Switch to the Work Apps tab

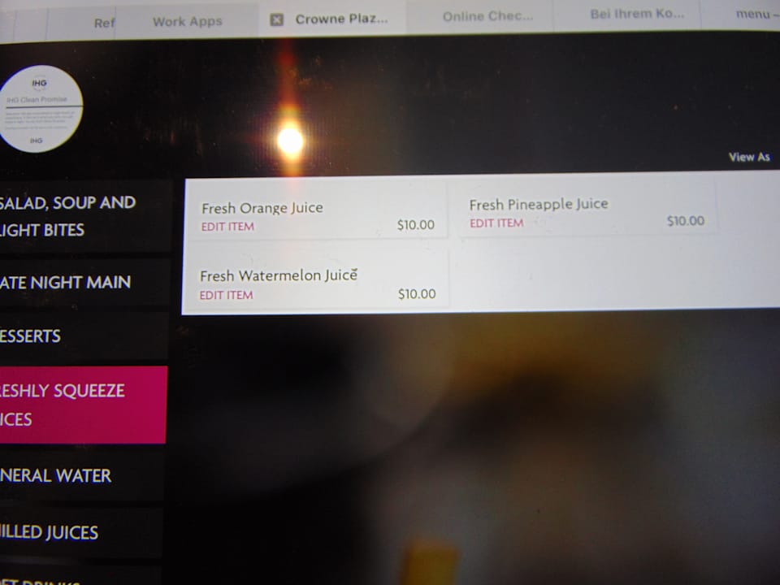[188, 21]
